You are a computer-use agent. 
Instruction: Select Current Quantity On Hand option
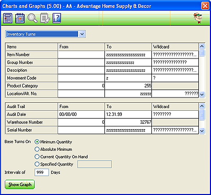(37, 157)
